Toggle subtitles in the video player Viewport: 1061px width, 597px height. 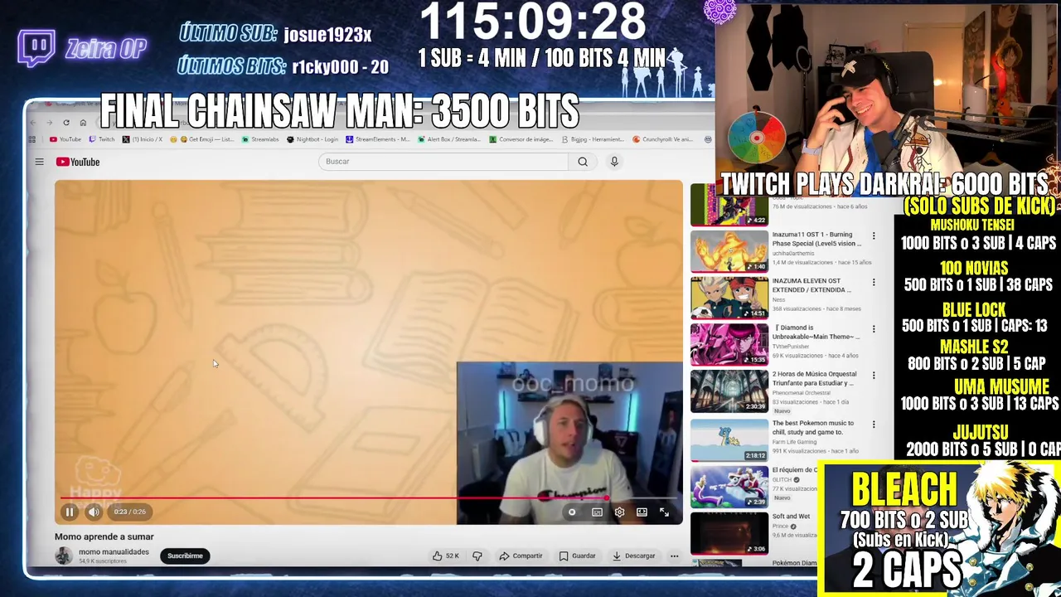(x=597, y=512)
